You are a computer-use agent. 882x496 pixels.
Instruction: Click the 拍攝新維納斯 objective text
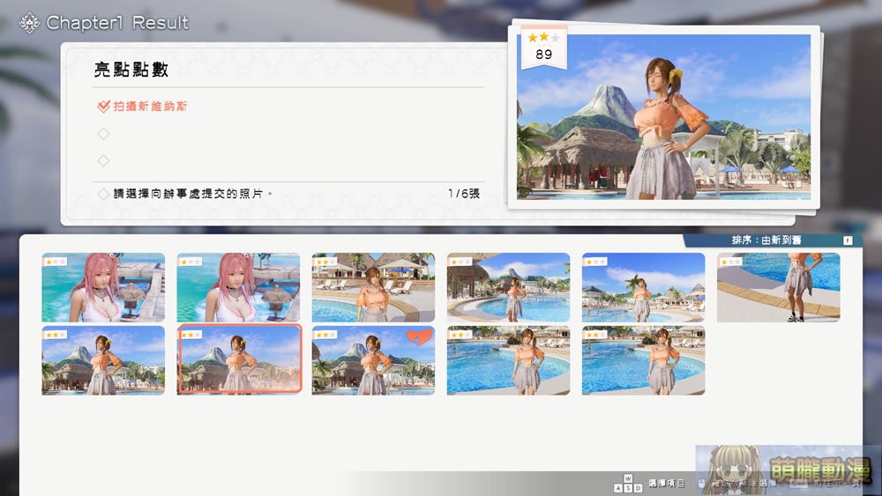[x=150, y=107]
